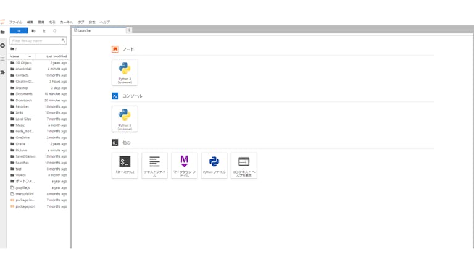474x267 pixels.
Task: Select the Favorites folder
Action: click(38, 106)
